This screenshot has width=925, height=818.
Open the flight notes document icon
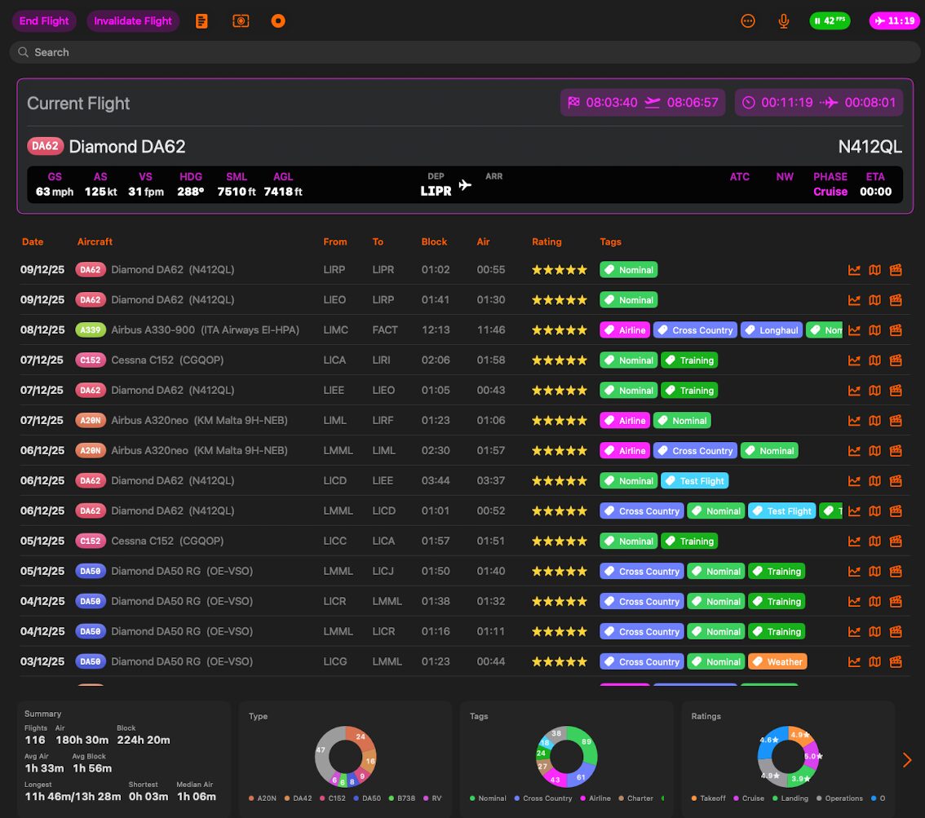click(x=201, y=21)
